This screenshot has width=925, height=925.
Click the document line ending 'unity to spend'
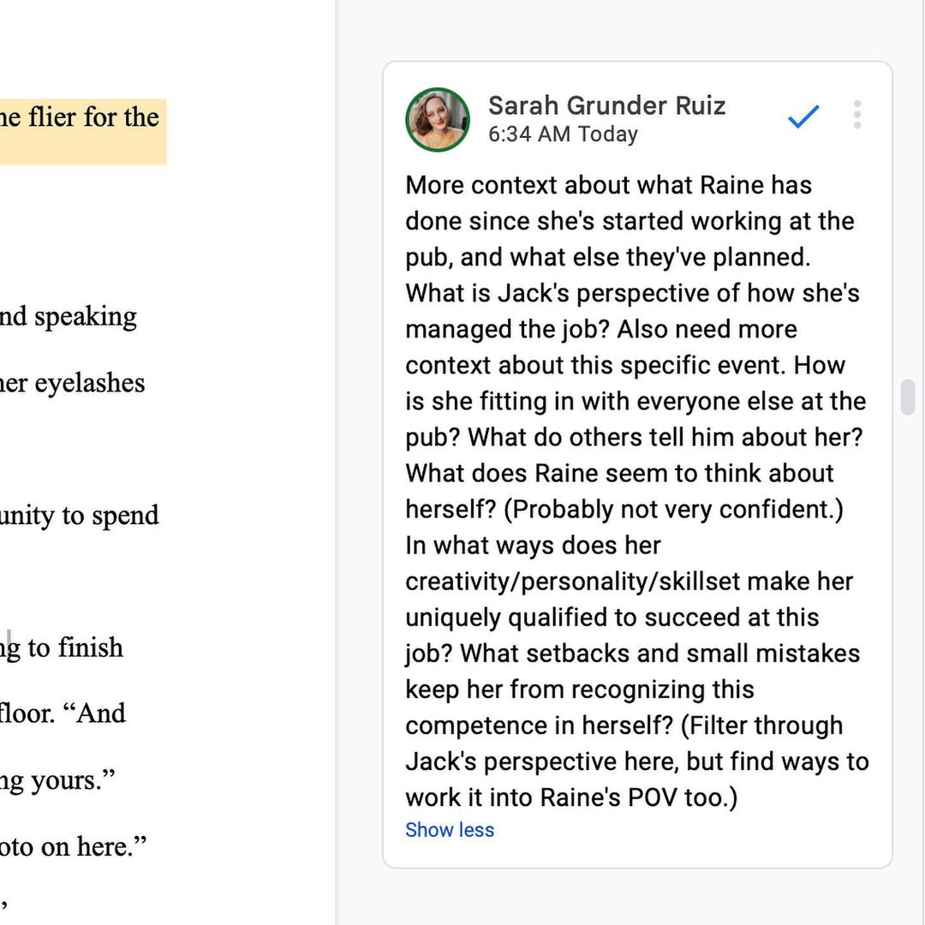tap(79, 516)
